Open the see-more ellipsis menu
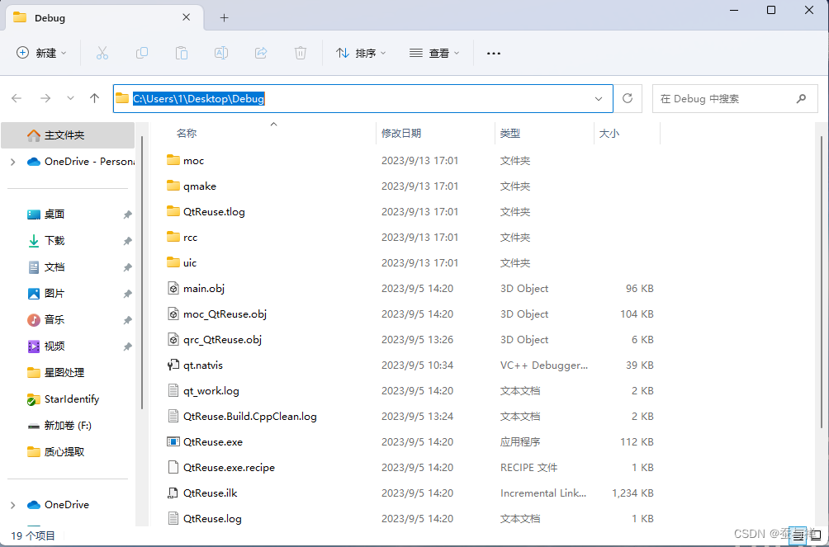 click(493, 53)
